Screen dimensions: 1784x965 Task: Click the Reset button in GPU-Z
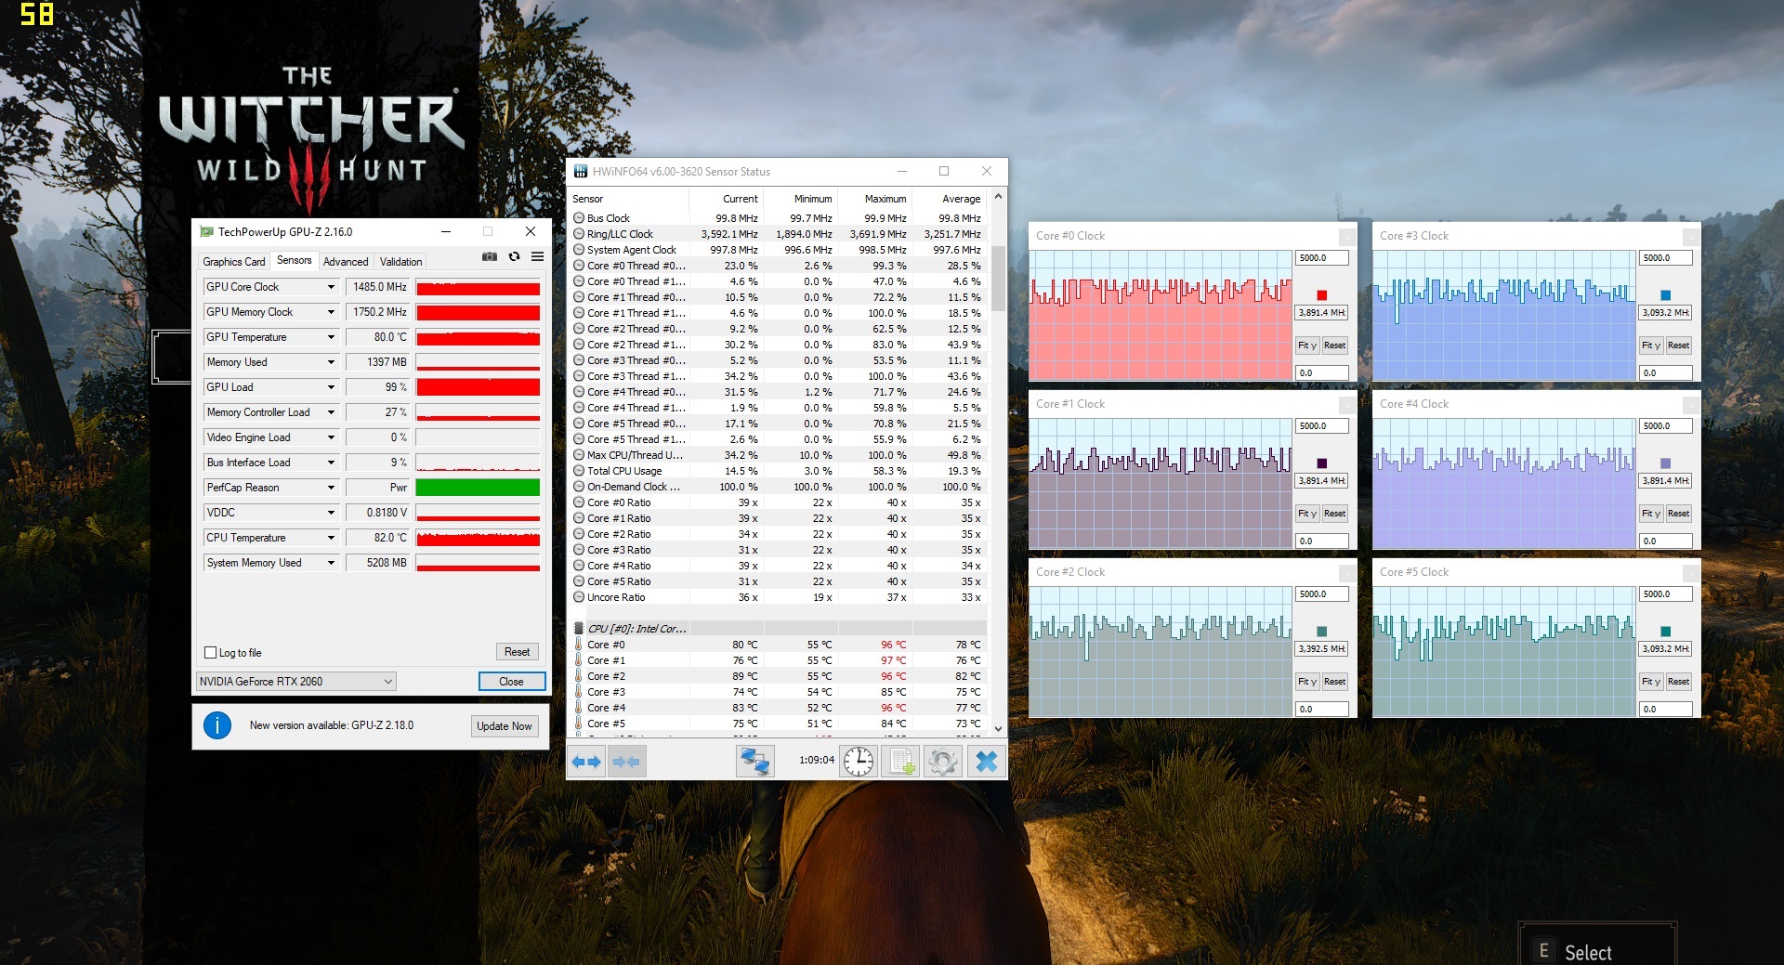pyautogui.click(x=518, y=652)
